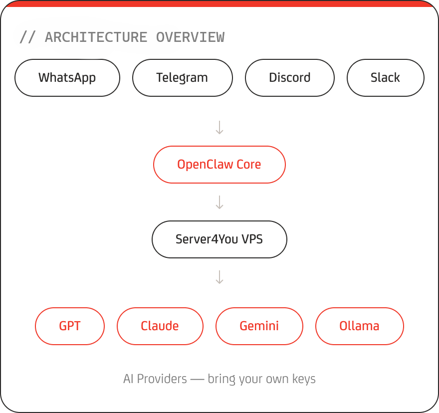Click the Slack channel pill
This screenshot has height=413, width=439.
click(385, 78)
